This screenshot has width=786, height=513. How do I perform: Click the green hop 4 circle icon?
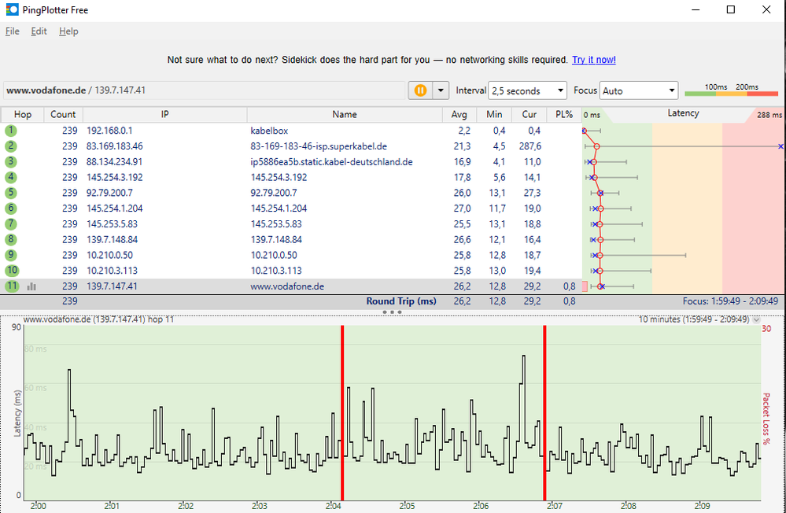pyautogui.click(x=10, y=177)
